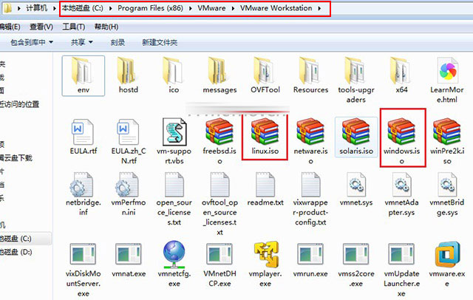473x300 pixels.
Task: Click 本地磁盘 (C:) in the address bar
Action: point(82,8)
